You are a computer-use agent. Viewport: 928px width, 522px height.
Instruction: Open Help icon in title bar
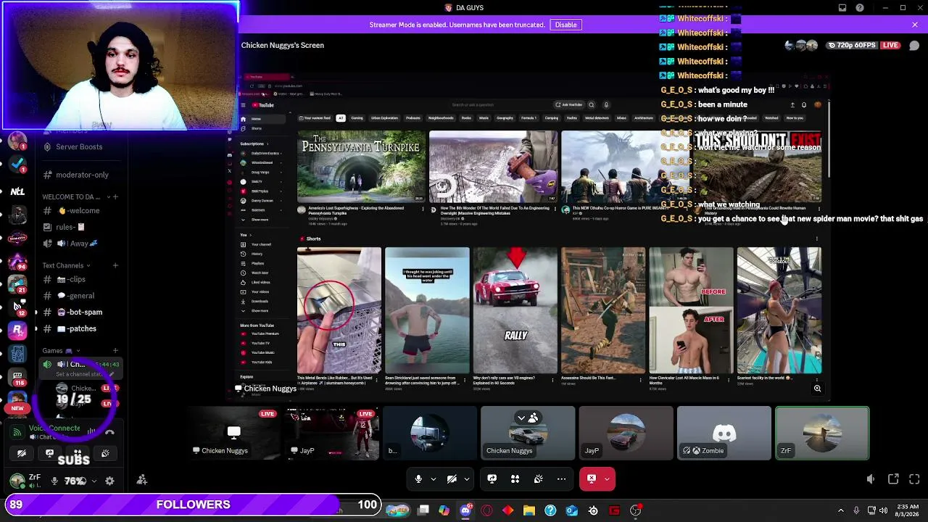point(860,8)
